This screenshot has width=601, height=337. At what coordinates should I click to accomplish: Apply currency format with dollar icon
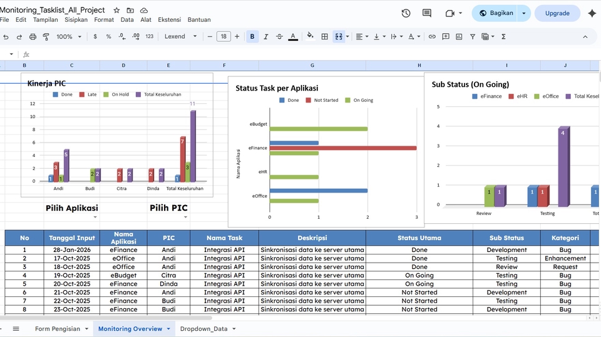tap(95, 36)
